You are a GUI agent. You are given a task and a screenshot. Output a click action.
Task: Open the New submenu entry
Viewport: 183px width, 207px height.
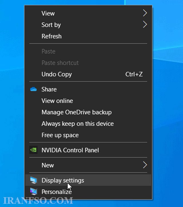pos(88,165)
